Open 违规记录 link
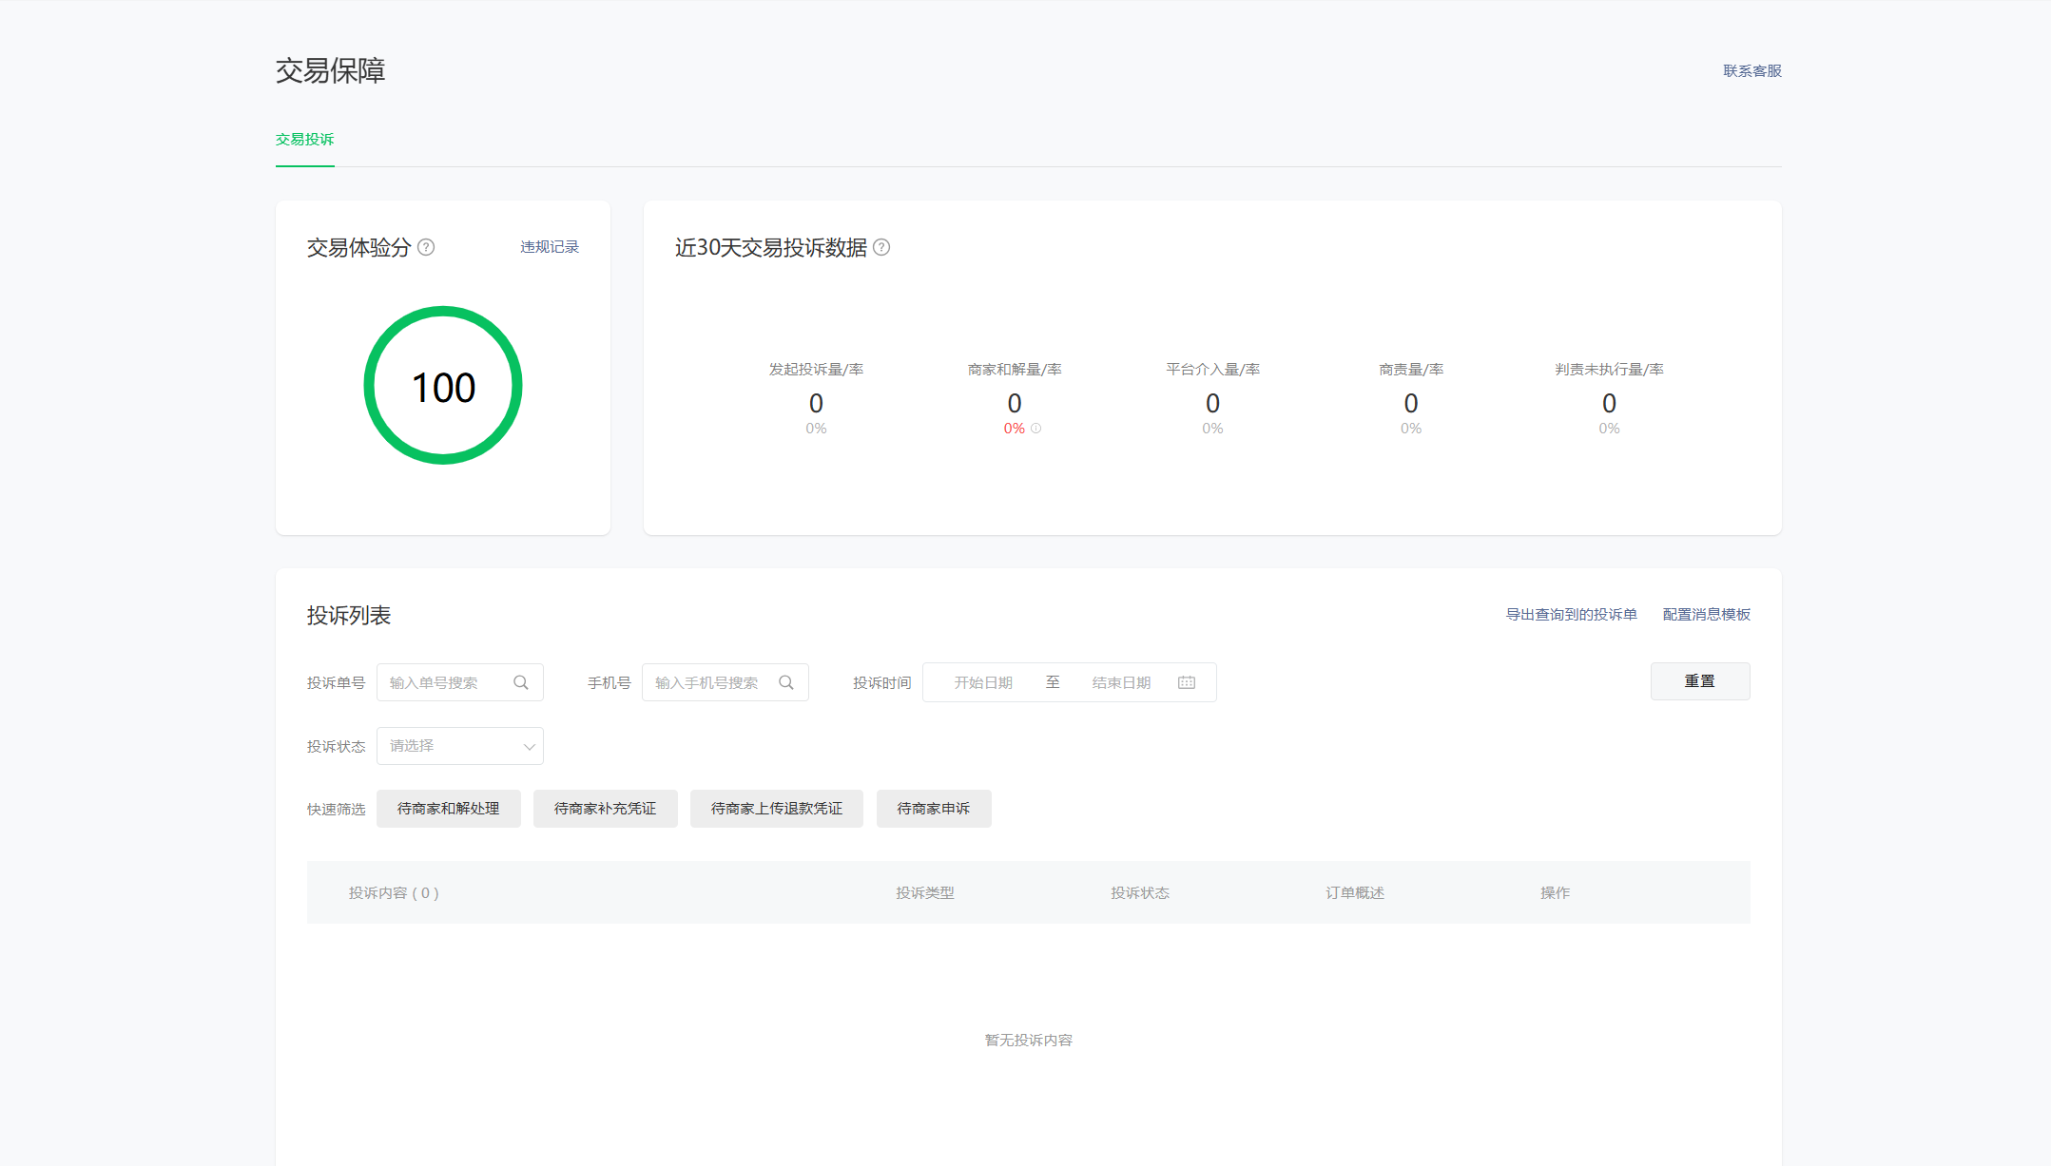The width and height of the screenshot is (2051, 1166). pos(549,247)
